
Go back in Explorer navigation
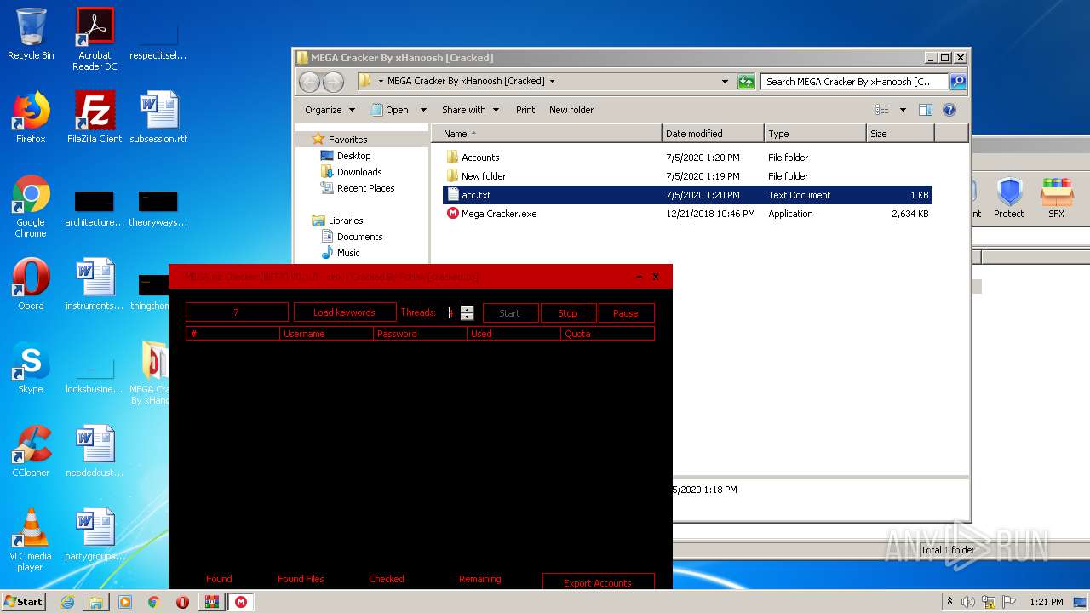pos(309,82)
